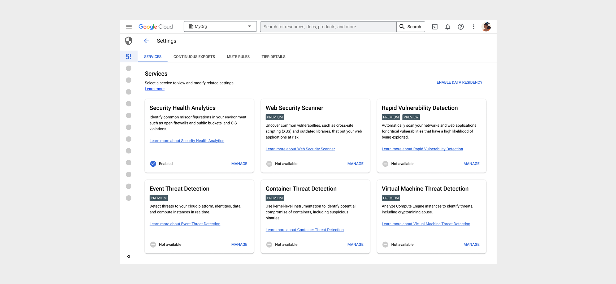The image size is (616, 284).
Task: Open Learn more about Security Health Analytics
Action: (187, 141)
